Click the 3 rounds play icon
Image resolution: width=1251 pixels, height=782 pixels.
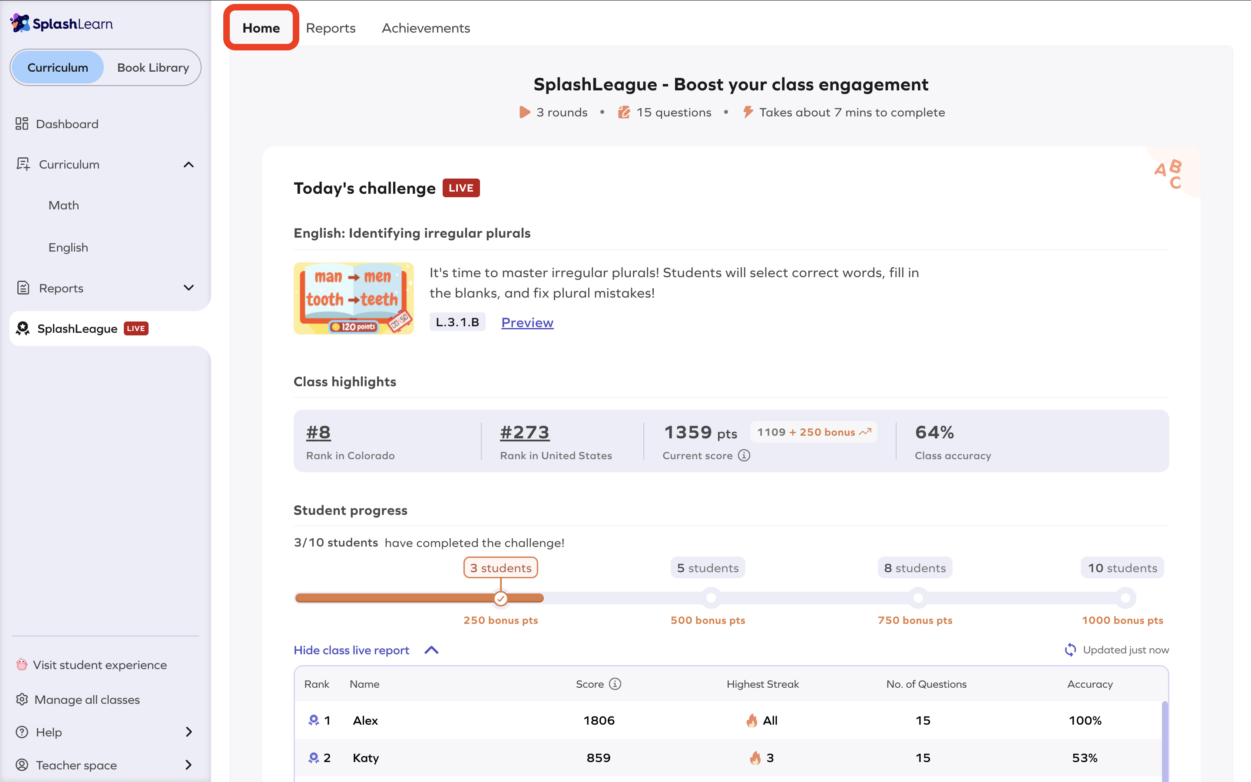[x=525, y=112]
